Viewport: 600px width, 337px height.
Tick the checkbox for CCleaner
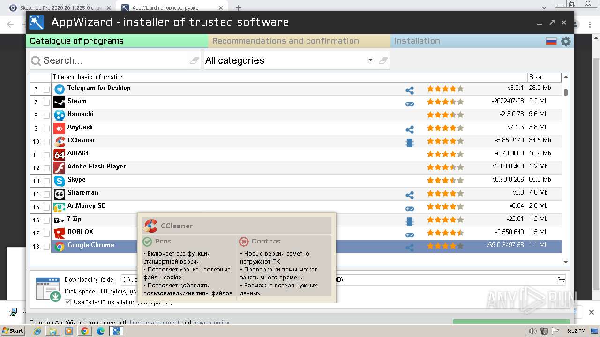46,142
